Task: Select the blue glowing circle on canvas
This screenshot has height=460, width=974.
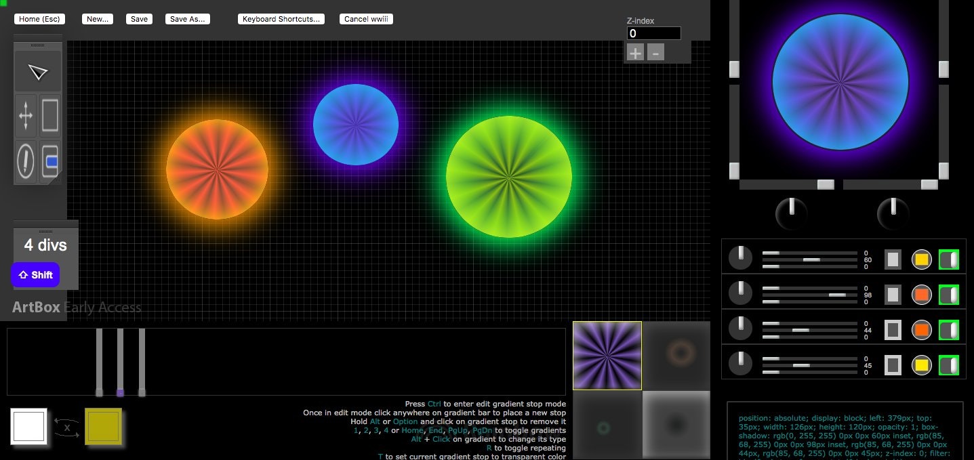Action: click(x=355, y=124)
